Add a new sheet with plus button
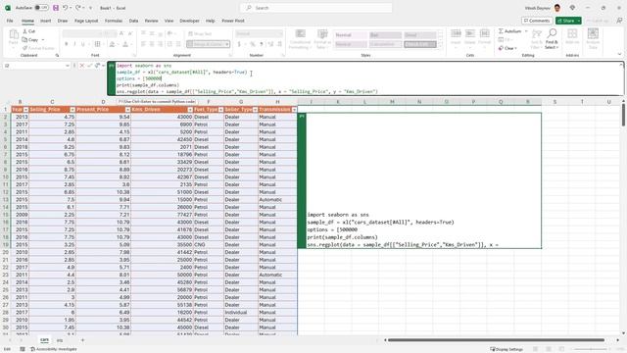Viewport: 627px width, 353px height. (82, 340)
